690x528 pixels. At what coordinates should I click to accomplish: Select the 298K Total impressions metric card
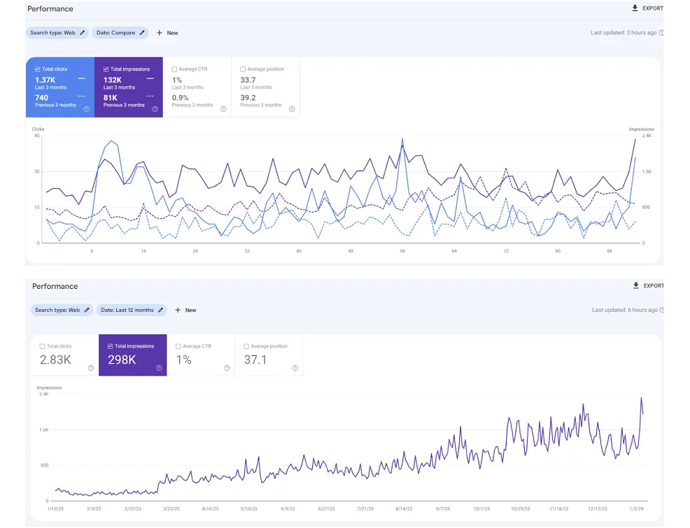(x=132, y=355)
